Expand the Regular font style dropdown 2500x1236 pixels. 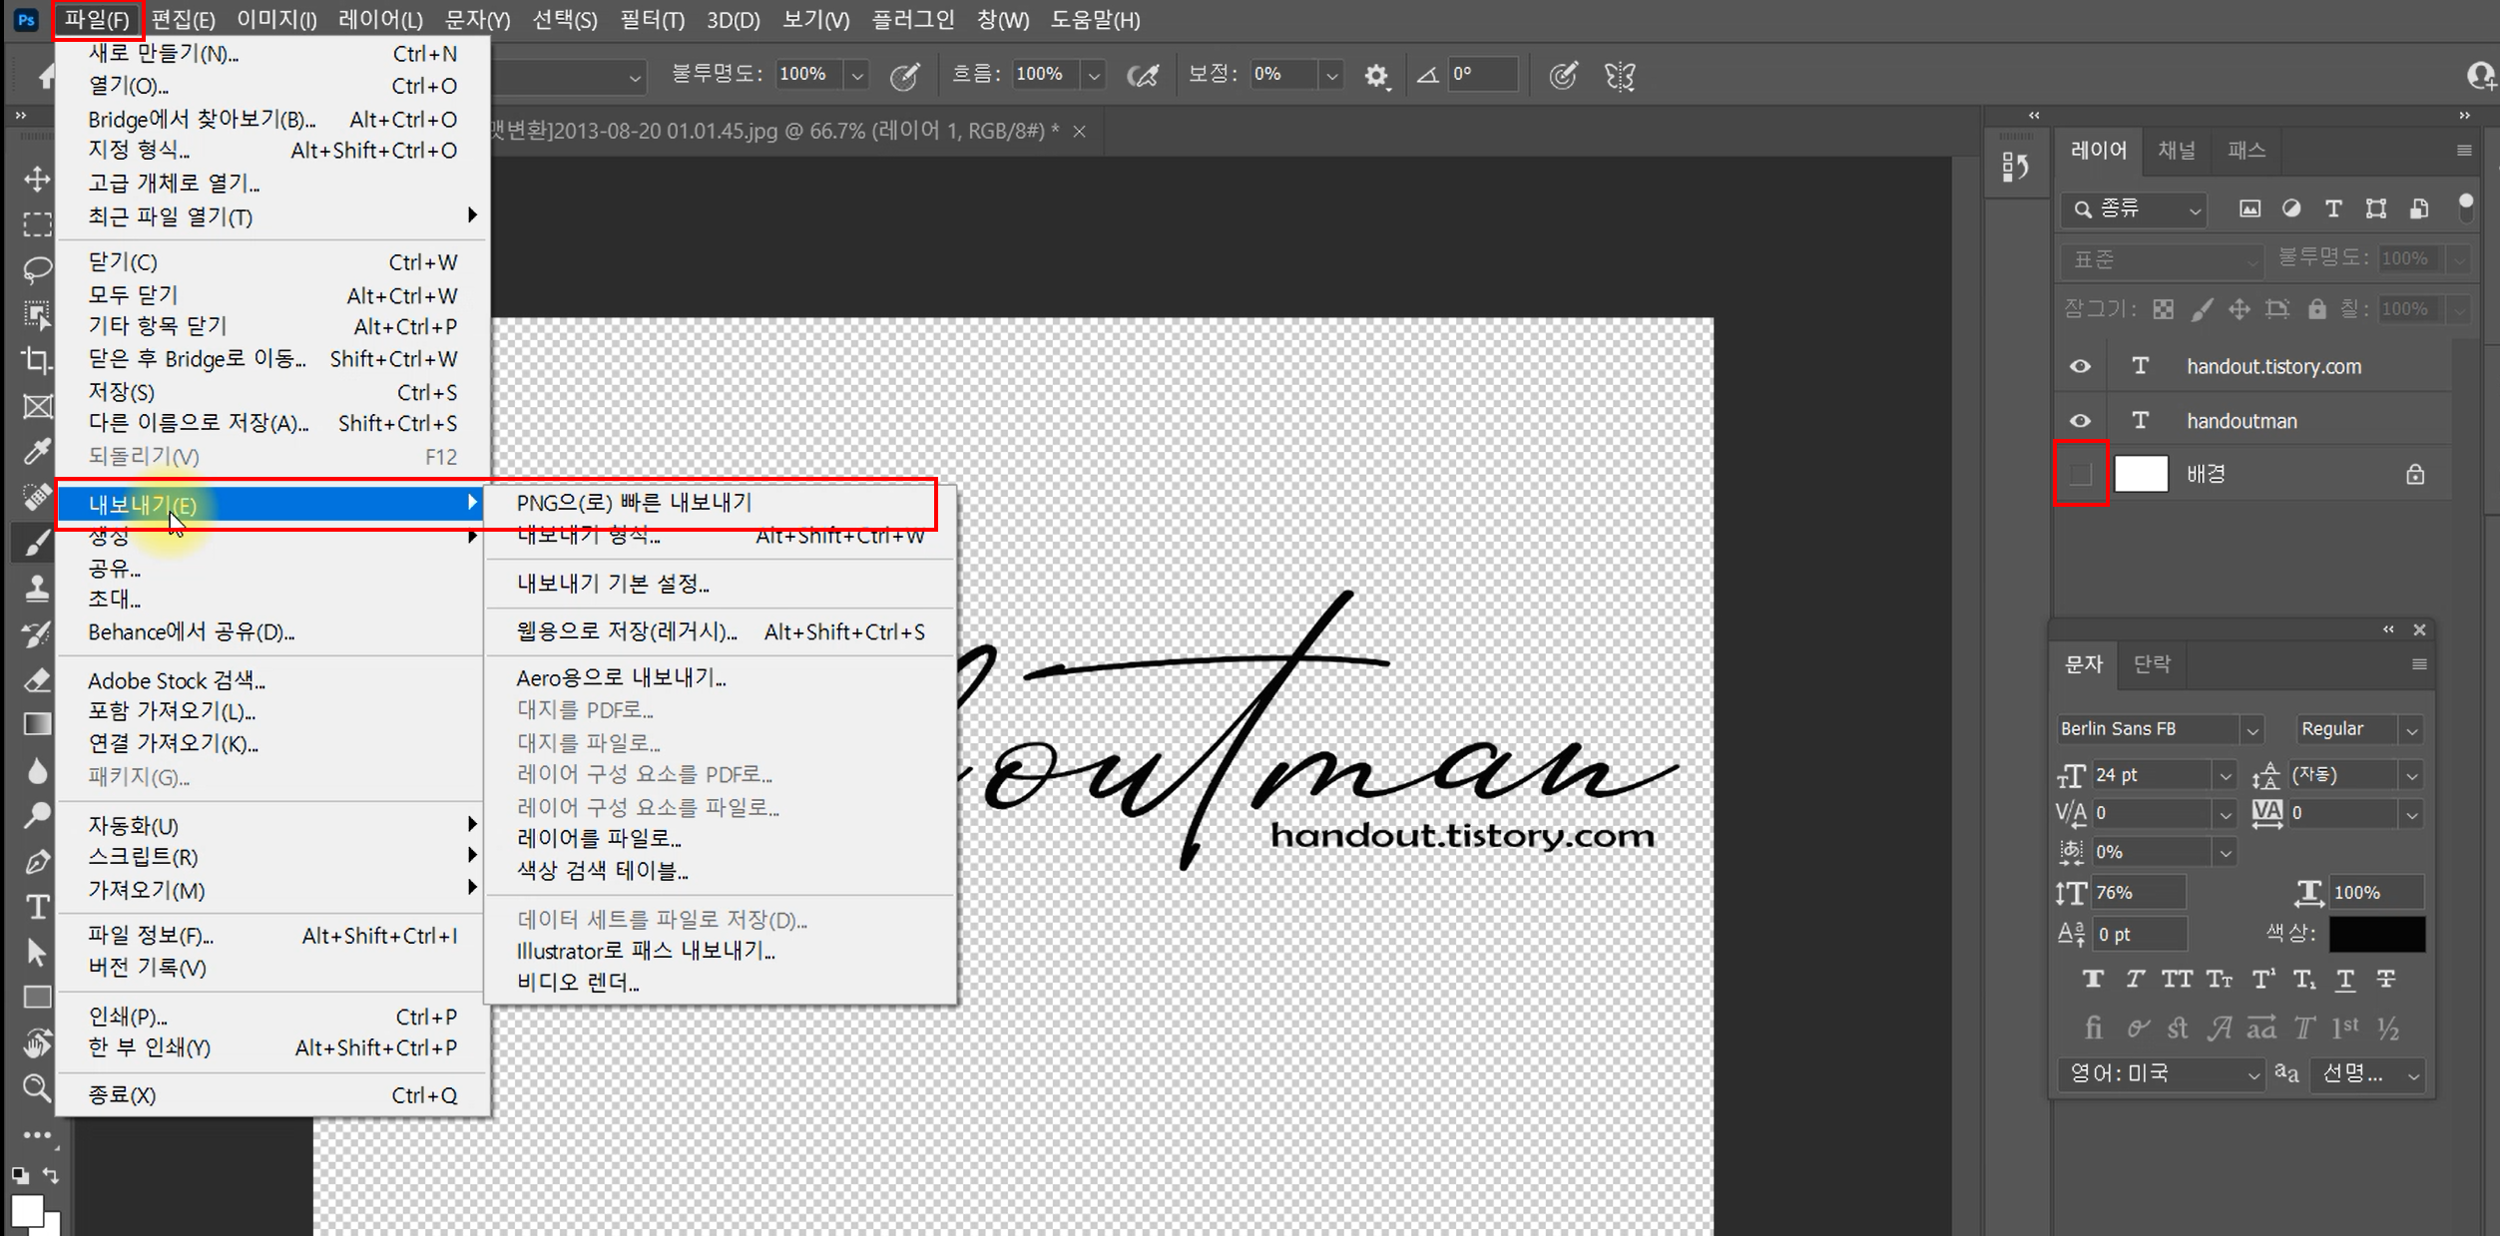2411,730
